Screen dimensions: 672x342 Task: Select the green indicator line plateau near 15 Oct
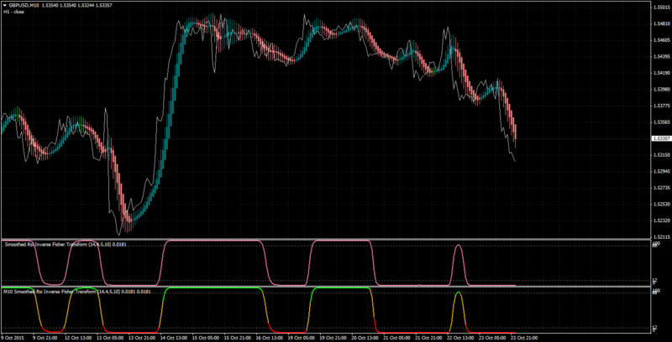click(213, 288)
